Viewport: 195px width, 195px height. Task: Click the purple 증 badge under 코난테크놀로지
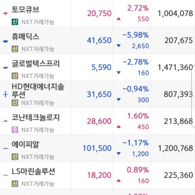click(15, 130)
